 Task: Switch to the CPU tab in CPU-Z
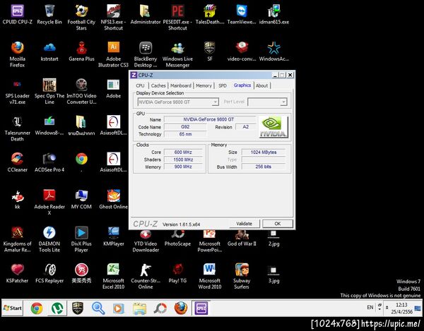coord(140,85)
